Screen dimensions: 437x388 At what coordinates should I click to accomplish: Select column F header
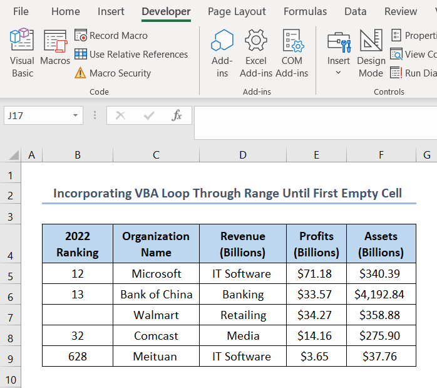[x=381, y=155]
